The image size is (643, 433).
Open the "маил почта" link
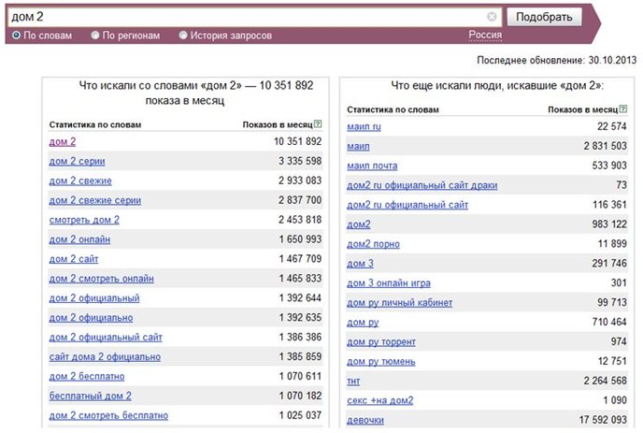372,166
